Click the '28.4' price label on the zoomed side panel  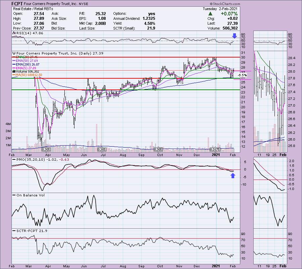click(292, 58)
